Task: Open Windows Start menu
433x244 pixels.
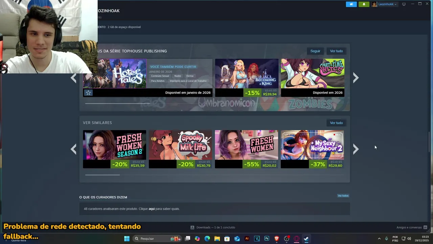Action: 127,239
